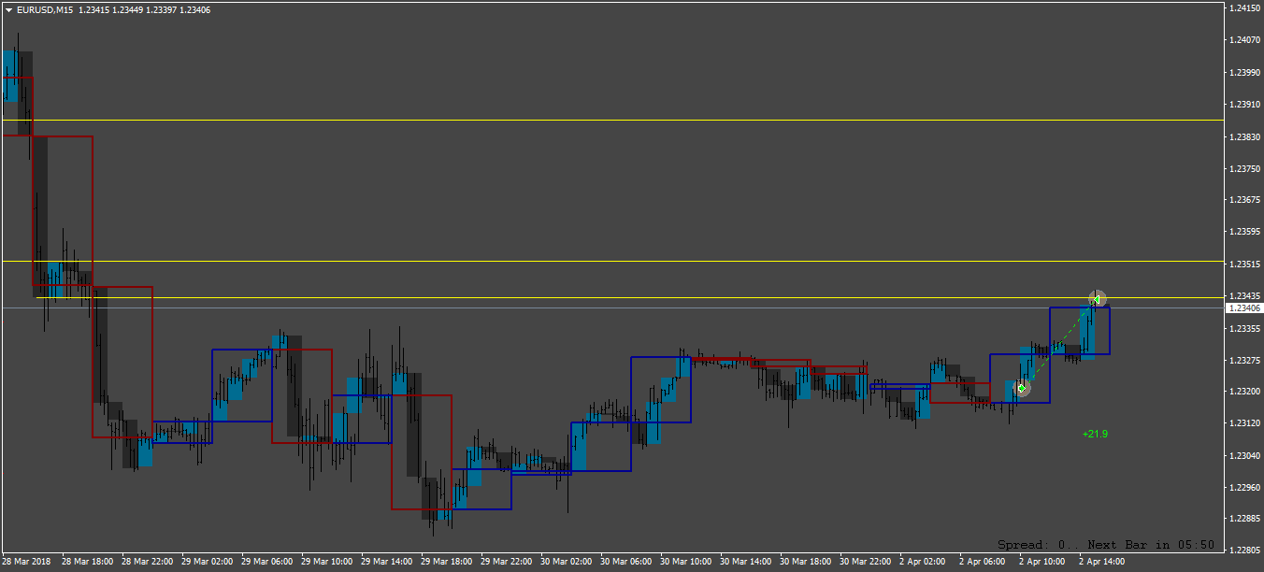Click the trade exit arrow marker
The height and width of the screenshot is (572, 1264).
click(1098, 299)
